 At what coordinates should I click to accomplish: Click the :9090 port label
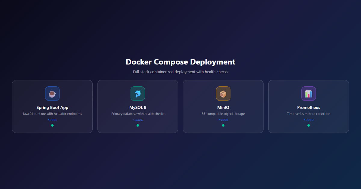[309, 120]
